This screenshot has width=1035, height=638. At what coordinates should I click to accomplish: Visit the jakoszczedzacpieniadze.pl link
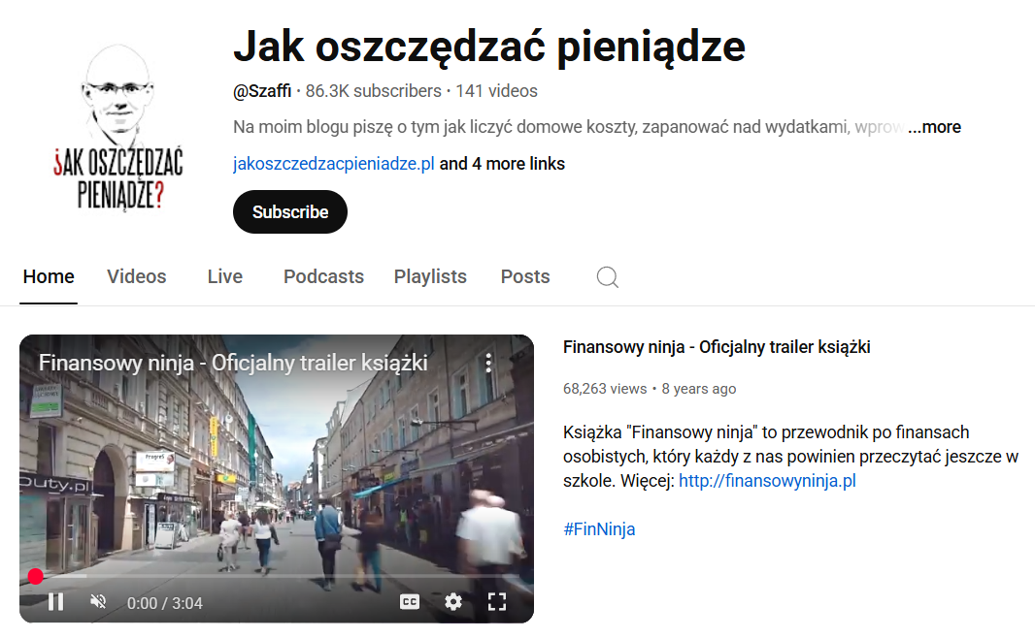pyautogui.click(x=333, y=164)
